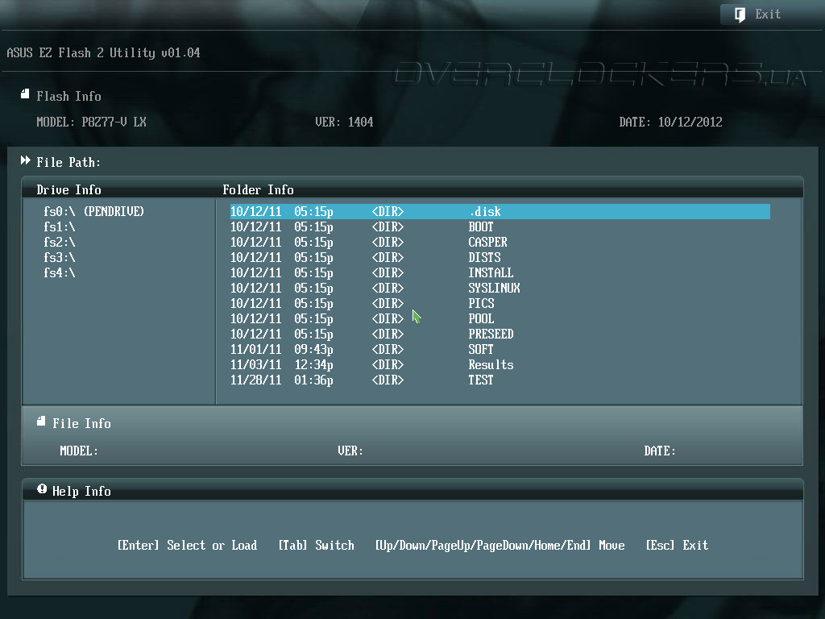Image resolution: width=825 pixels, height=619 pixels.
Task: Open the Results folder
Action: (491, 364)
